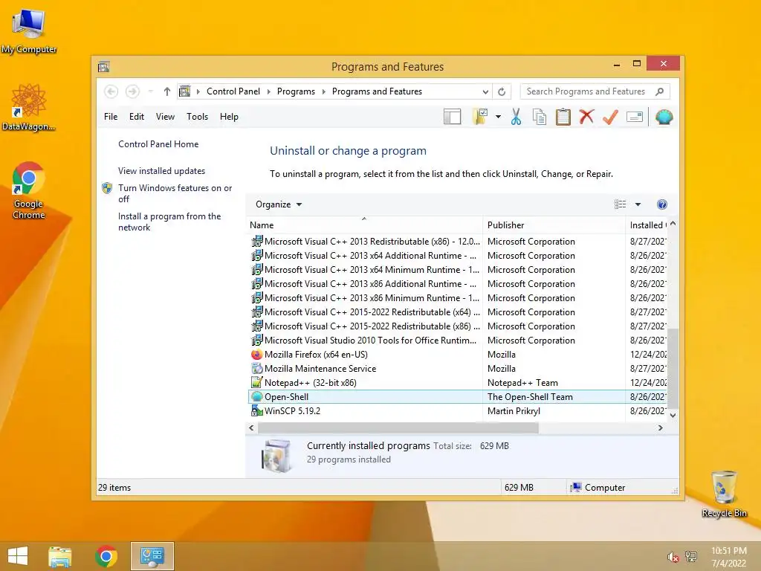Select Microsoft Visual C++ 2013 Redistributable (x86) row
This screenshot has height=571, width=761.
click(457, 242)
